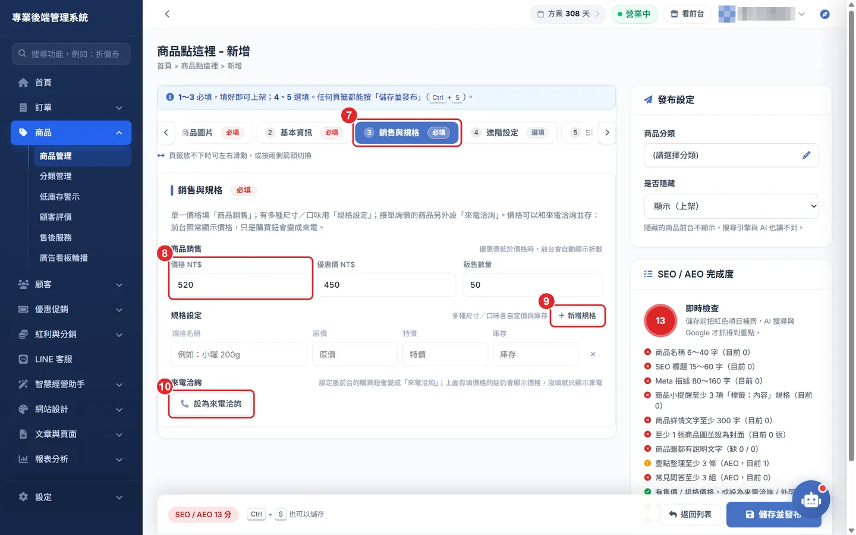Screen dimensions: 856x535
Task: Select the 銷售與規格 tab
Action: [407, 133]
